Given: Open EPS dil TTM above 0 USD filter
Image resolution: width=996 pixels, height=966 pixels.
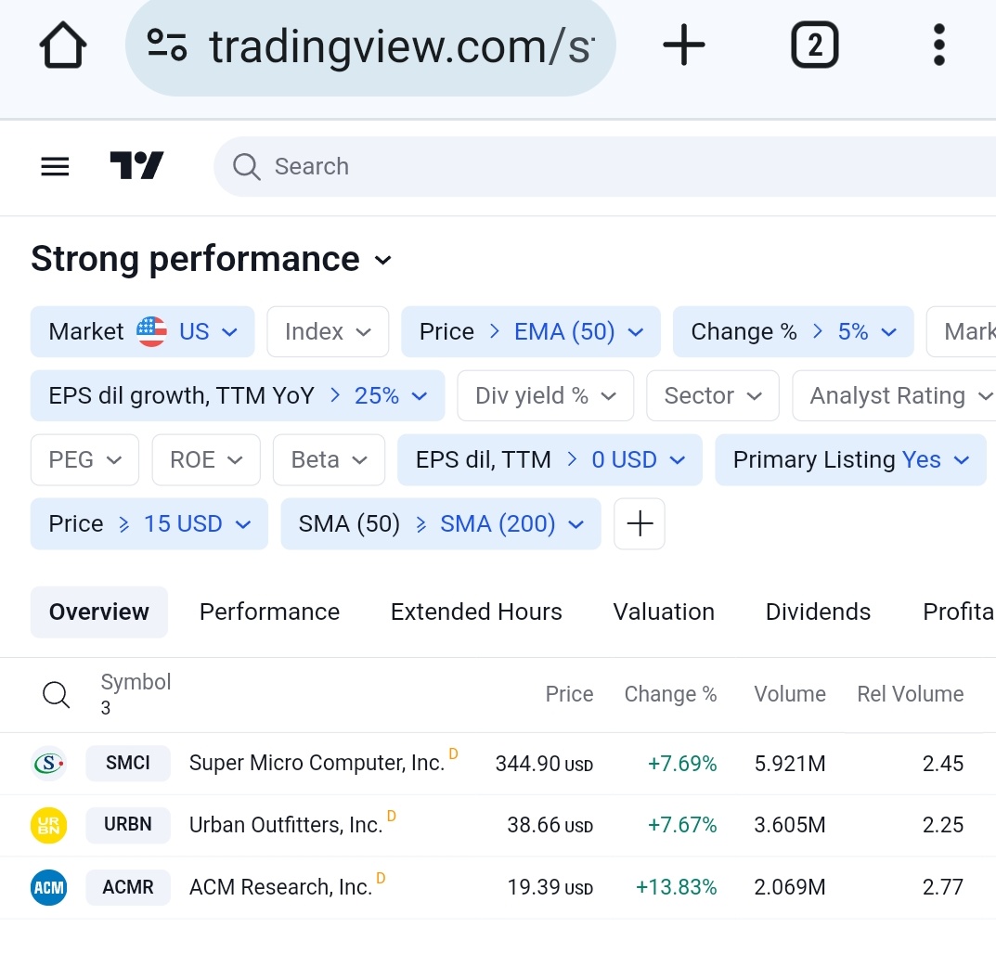Looking at the screenshot, I should point(550,460).
